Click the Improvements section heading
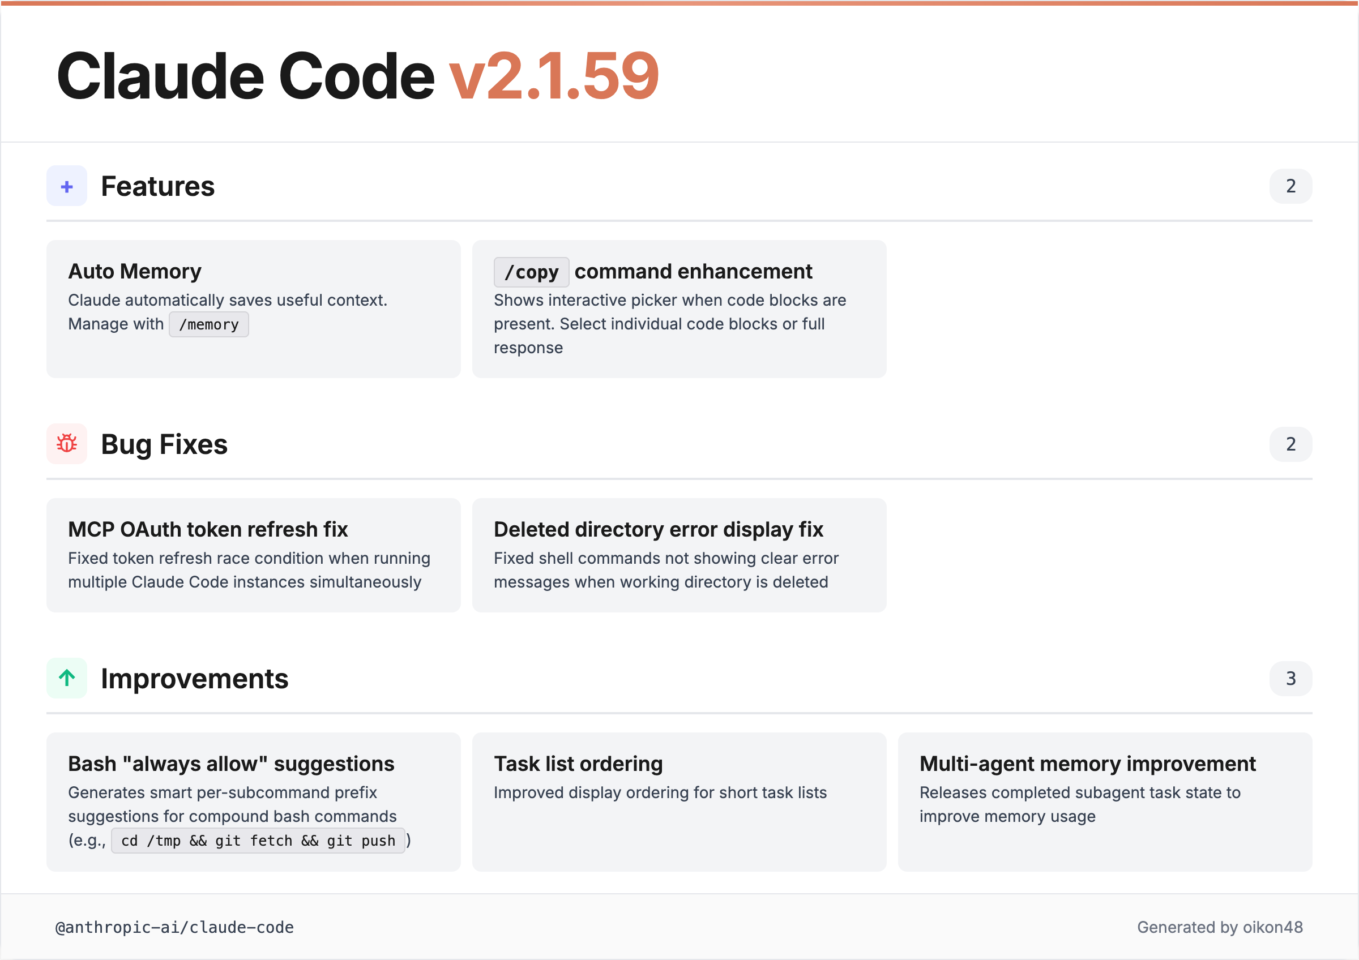The width and height of the screenshot is (1359, 960). (x=194, y=678)
